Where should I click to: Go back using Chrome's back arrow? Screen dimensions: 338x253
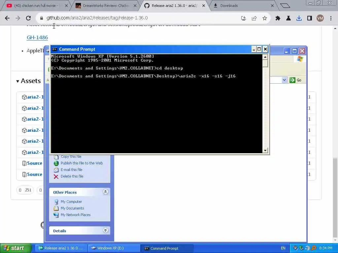(x=7, y=18)
